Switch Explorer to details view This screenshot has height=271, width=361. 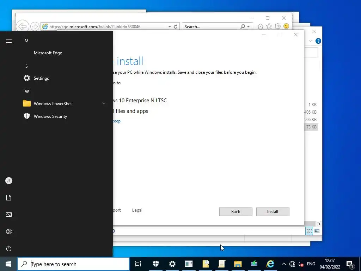pos(309,231)
